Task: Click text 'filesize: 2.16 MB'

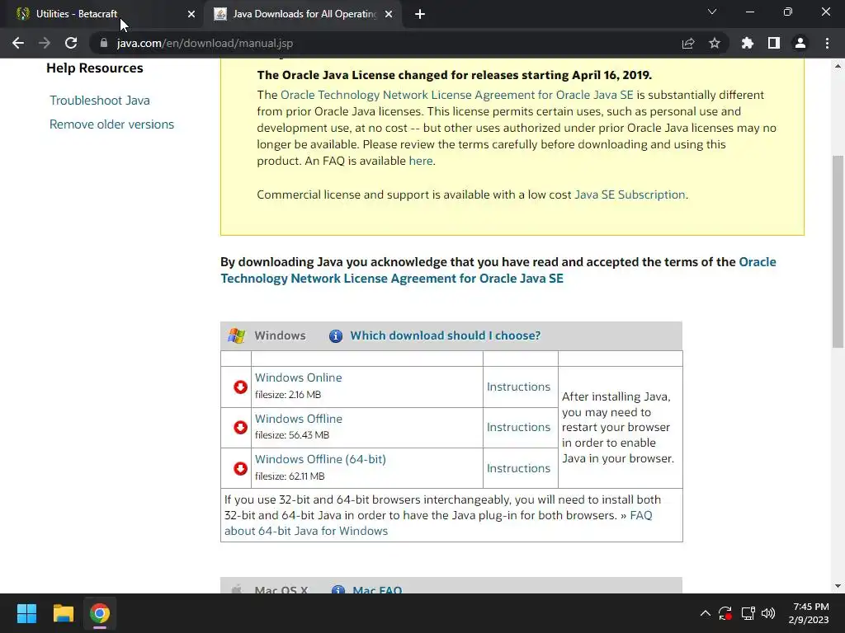Action: [x=288, y=395]
